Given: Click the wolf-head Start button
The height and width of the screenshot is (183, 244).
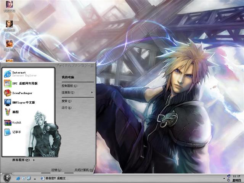Looking at the screenshot, I should pos(7,178).
